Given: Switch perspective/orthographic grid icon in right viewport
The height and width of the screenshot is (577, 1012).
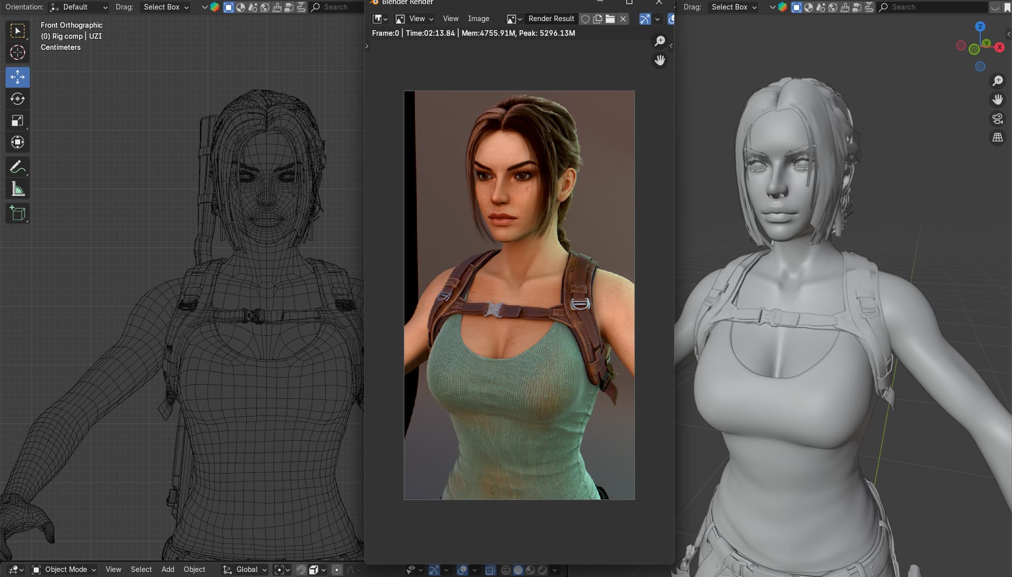Looking at the screenshot, I should coord(997,138).
